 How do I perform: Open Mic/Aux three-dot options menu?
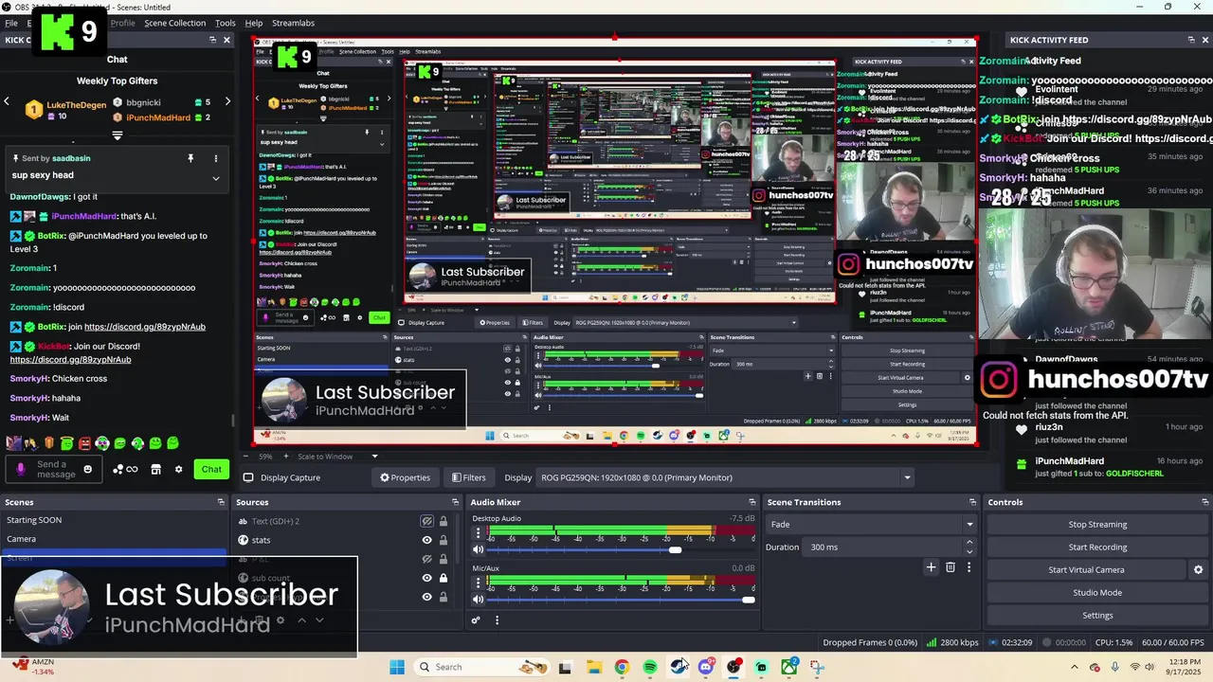click(x=478, y=583)
